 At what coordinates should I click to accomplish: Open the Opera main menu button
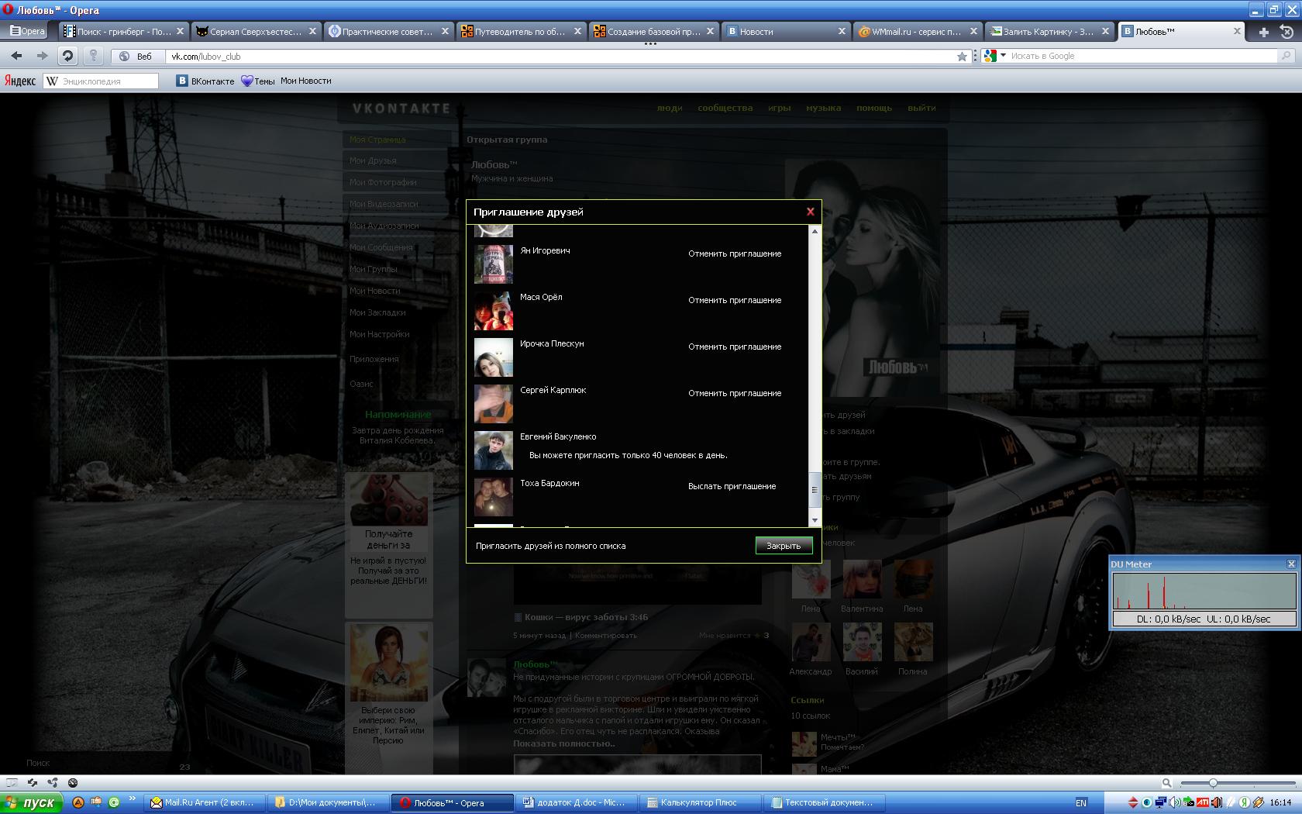(28, 31)
